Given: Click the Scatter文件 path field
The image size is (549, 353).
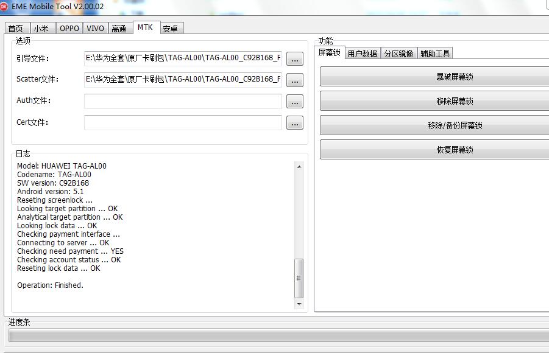Looking at the screenshot, I should [183, 80].
